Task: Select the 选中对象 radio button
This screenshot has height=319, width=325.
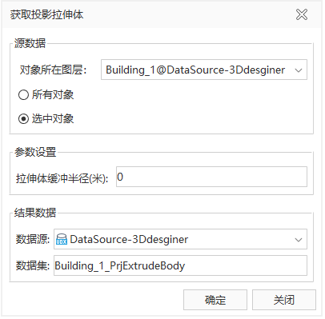Action: (23, 118)
